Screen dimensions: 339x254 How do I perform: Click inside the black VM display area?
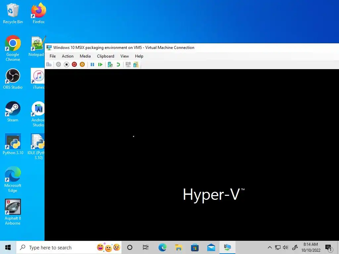point(192,155)
